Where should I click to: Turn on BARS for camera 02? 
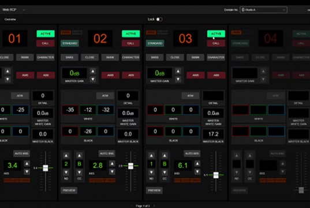[x=69, y=57]
